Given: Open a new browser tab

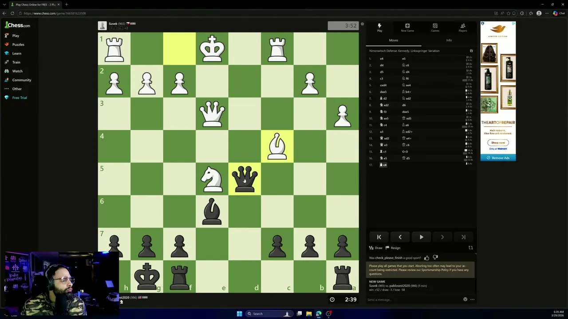Looking at the screenshot, I should click(x=67, y=4).
